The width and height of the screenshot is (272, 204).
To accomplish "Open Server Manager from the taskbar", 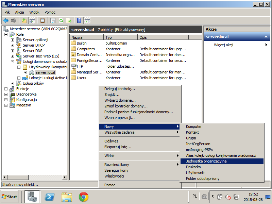I will (x=32, y=197).
